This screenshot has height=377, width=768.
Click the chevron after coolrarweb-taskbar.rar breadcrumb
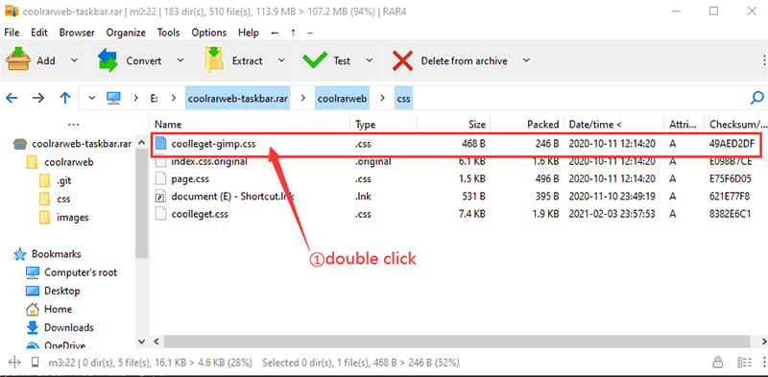303,98
